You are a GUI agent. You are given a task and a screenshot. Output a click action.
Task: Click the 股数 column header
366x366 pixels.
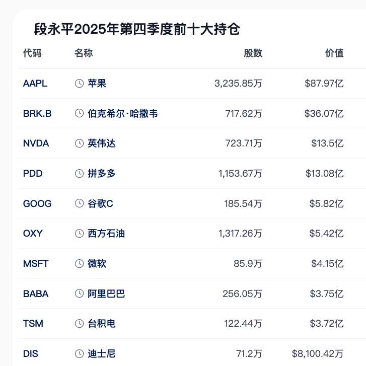point(253,53)
